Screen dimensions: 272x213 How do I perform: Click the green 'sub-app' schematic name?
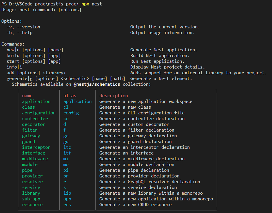[x=31, y=199]
